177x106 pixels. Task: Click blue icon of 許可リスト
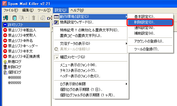(5, 25)
